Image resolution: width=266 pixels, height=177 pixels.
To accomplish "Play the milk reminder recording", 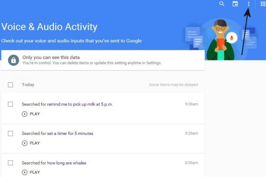I will (x=31, y=114).
